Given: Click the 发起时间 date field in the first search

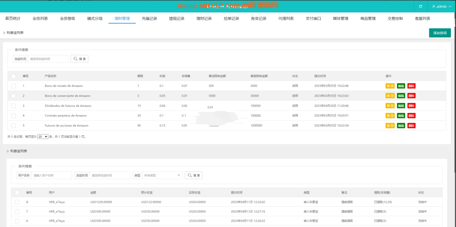Looking at the screenshot, I should point(48,59).
